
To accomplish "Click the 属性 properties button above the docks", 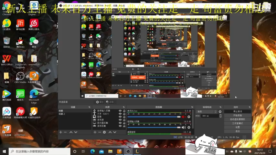I will (100, 102).
